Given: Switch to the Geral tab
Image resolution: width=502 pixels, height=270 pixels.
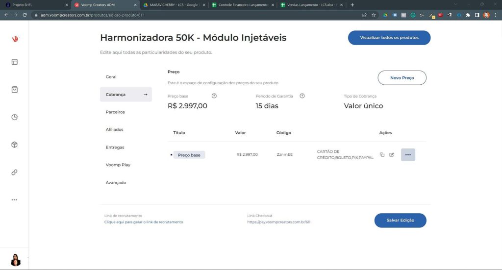Looking at the screenshot, I should click(x=111, y=77).
